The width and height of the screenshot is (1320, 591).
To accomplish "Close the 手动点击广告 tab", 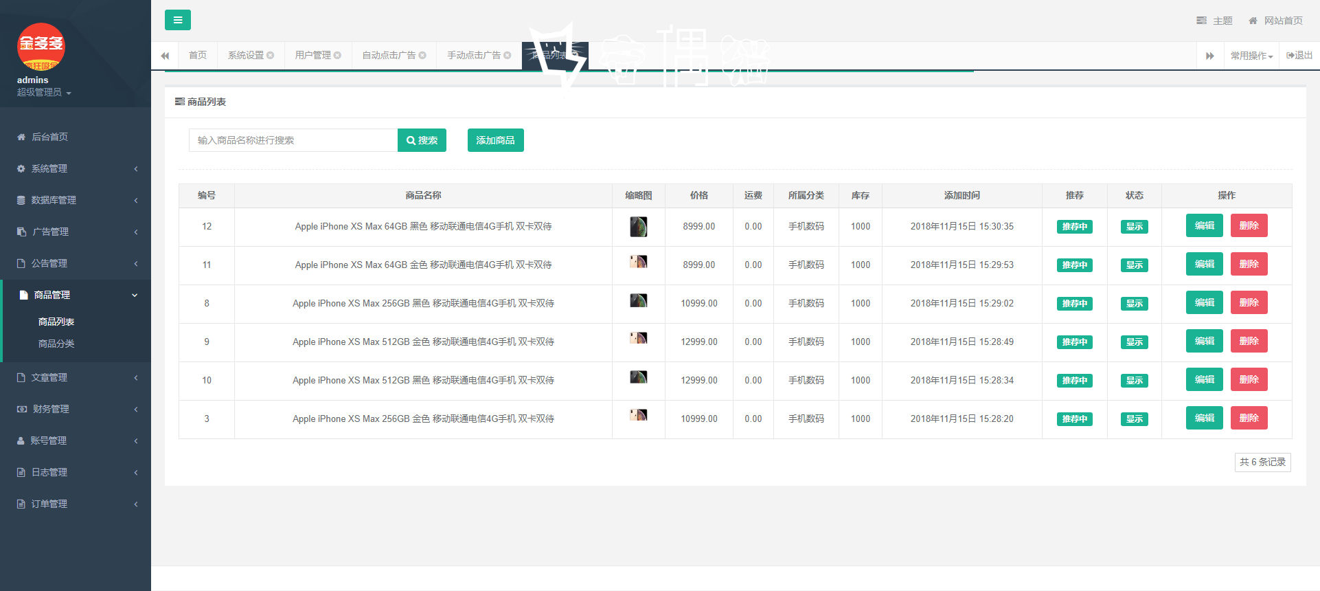I will [508, 56].
